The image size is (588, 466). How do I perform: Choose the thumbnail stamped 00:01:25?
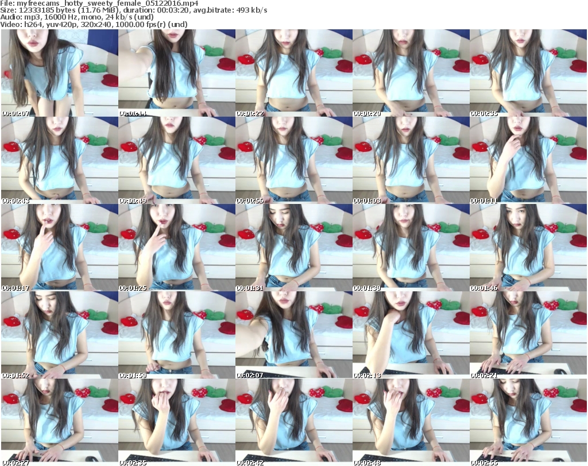click(177, 248)
